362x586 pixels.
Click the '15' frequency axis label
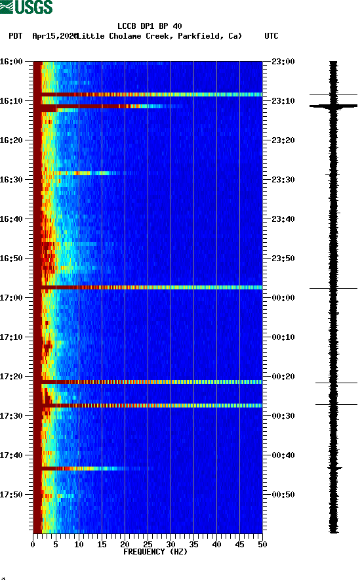(x=102, y=545)
